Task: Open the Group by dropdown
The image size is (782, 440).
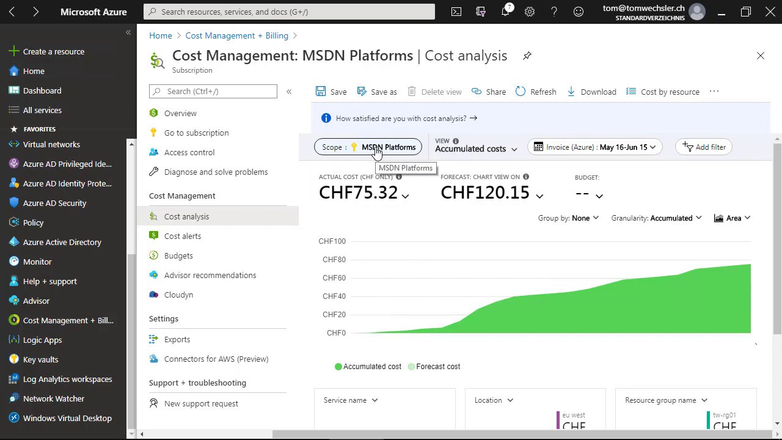Action: pyautogui.click(x=568, y=218)
